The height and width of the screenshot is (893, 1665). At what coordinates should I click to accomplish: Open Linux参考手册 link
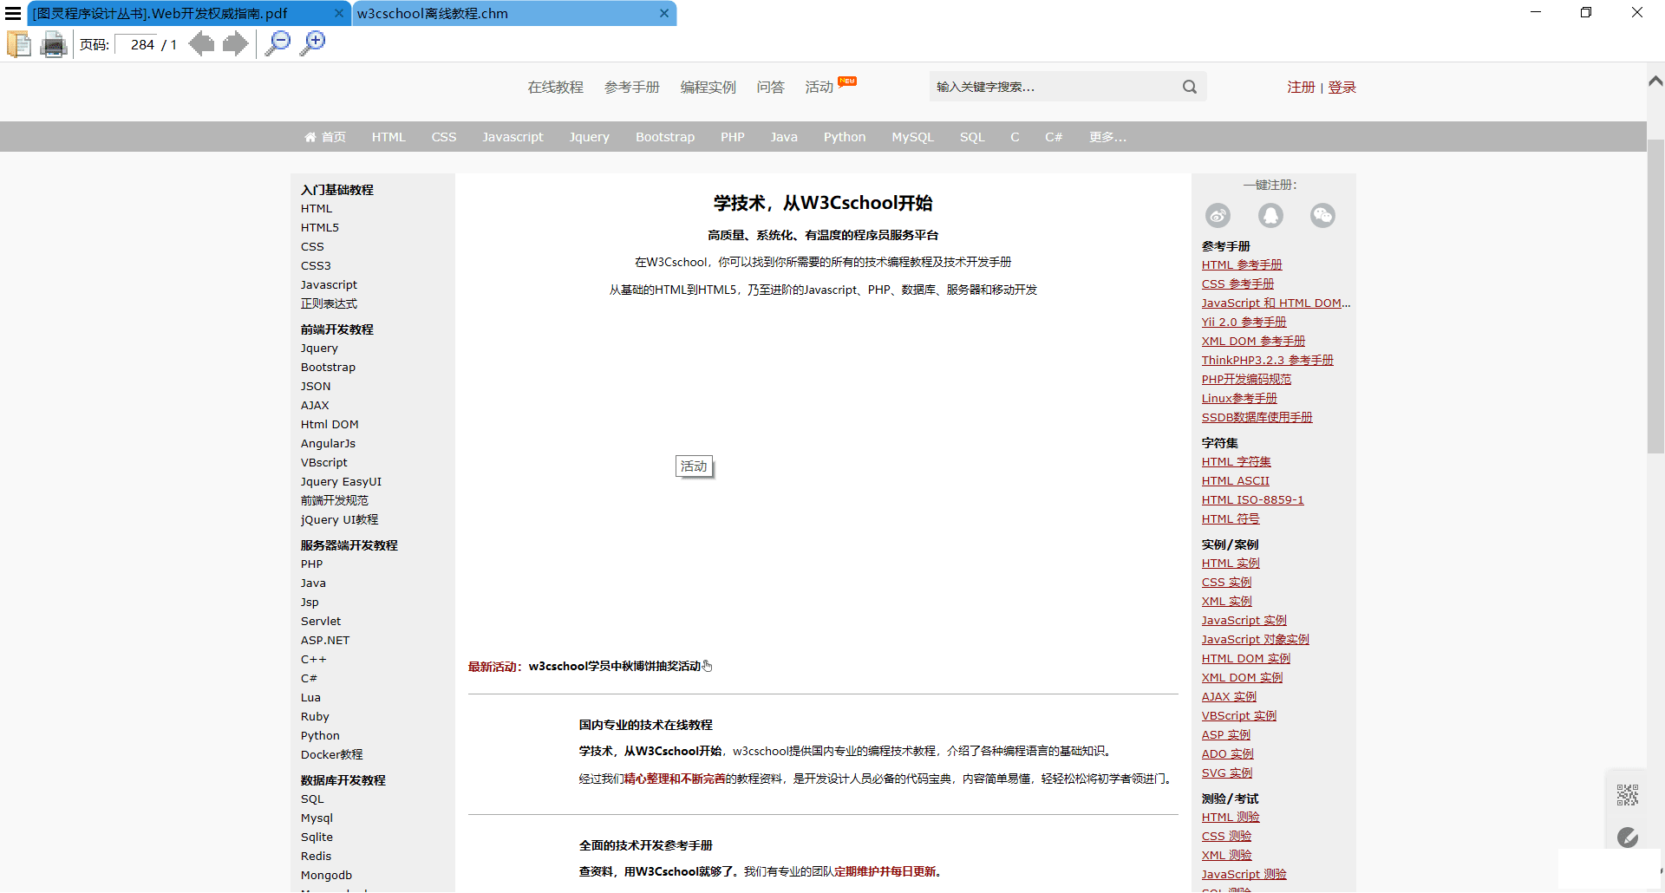click(x=1239, y=398)
